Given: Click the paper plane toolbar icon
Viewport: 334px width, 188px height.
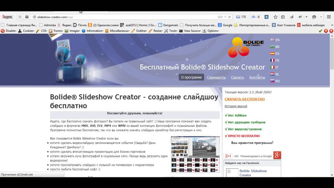Looking at the screenshot, I should (x=292, y=17).
